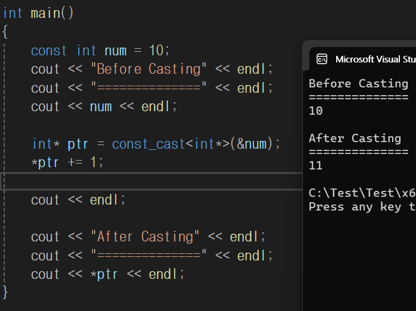Viewport: 416px width, 311px height.
Task: Click the 'cout << endl;' line
Action: coord(78,200)
